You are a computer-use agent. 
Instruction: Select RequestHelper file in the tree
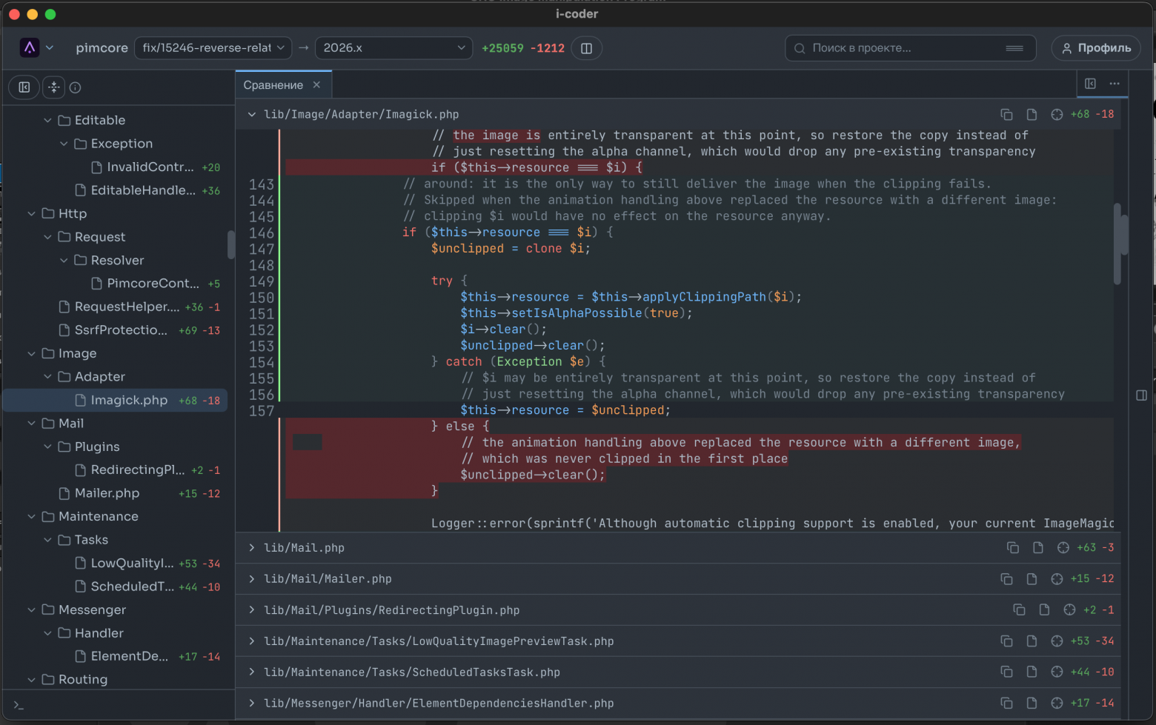pos(115,307)
